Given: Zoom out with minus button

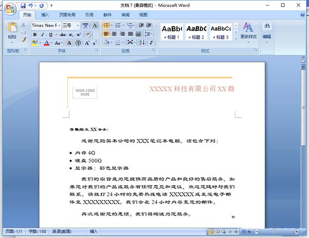Looking at the screenshot, I should [x=256, y=231].
